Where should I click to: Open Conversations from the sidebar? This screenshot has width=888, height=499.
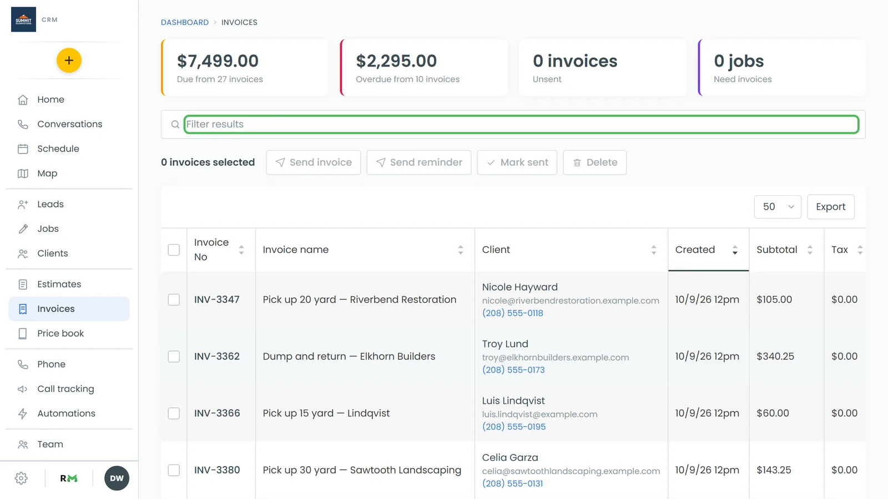click(69, 124)
